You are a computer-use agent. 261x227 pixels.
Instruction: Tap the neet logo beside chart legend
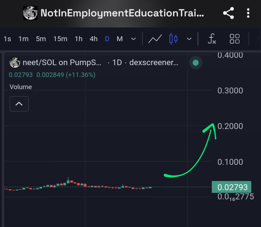click(15, 63)
